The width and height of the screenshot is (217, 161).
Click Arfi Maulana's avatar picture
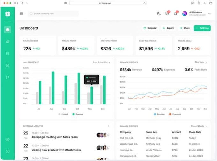184,14
